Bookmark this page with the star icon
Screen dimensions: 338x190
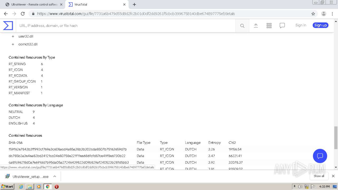tap(313, 14)
